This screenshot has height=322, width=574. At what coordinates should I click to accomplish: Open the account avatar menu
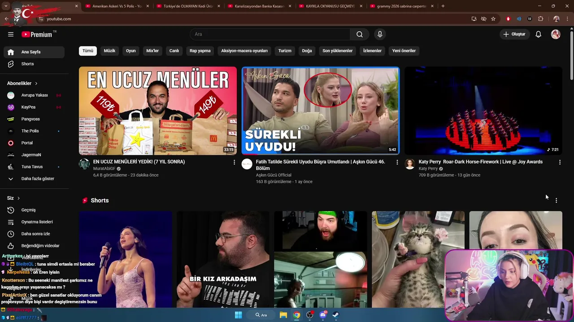[556, 34]
